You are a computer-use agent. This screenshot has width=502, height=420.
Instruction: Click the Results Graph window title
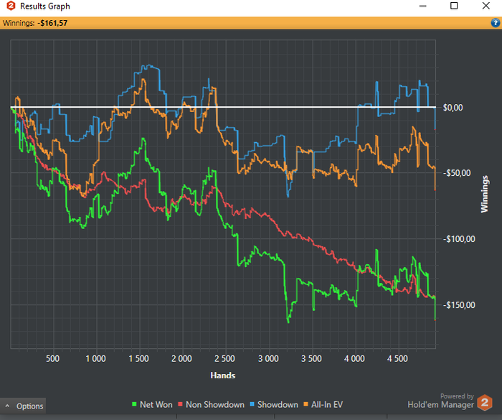(45, 6)
